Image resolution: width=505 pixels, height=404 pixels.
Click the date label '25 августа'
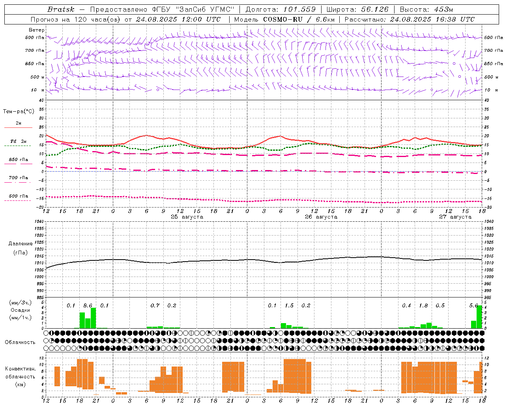point(187,217)
